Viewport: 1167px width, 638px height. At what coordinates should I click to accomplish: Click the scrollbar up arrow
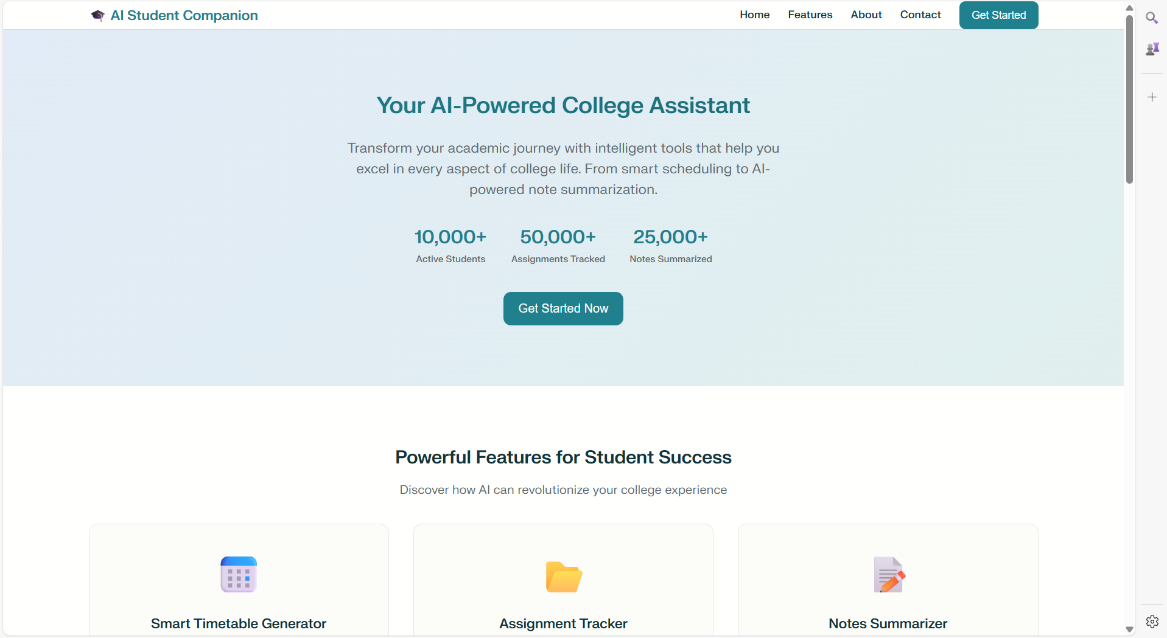point(1129,8)
